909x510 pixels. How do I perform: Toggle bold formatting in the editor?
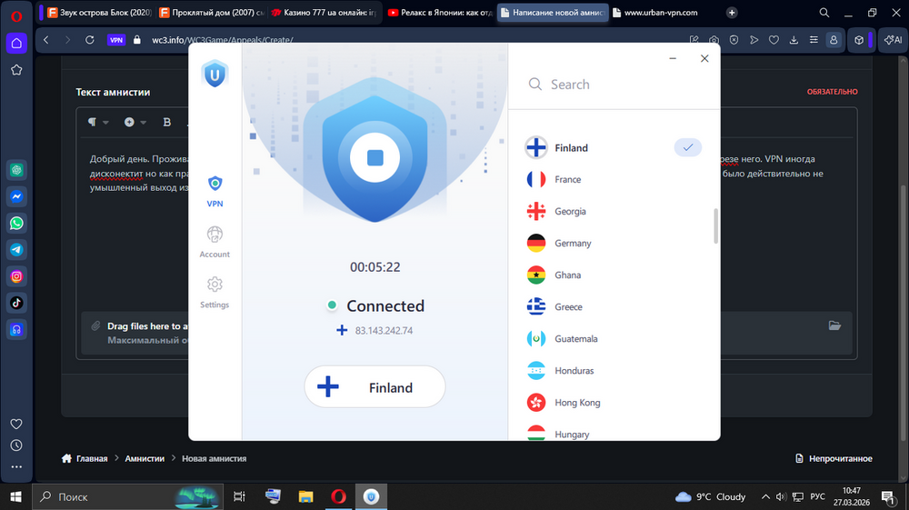coord(167,122)
